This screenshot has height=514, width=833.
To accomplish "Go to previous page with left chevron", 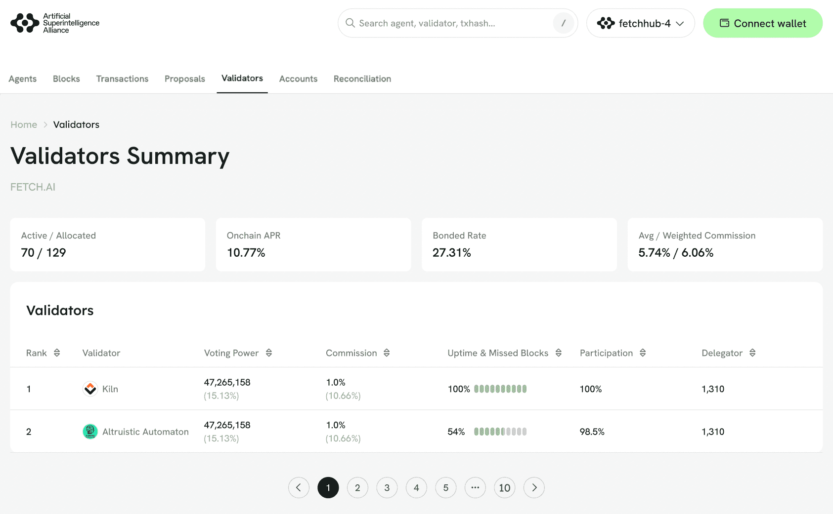I will (299, 488).
